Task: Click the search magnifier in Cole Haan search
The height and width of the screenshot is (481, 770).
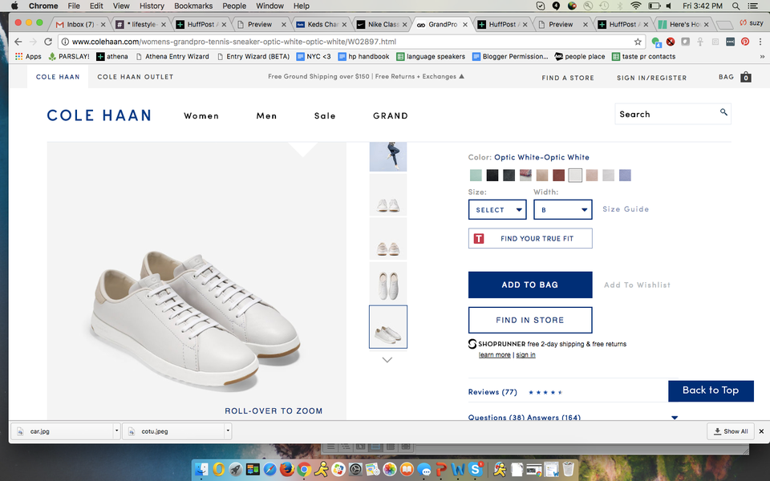Action: pos(723,112)
